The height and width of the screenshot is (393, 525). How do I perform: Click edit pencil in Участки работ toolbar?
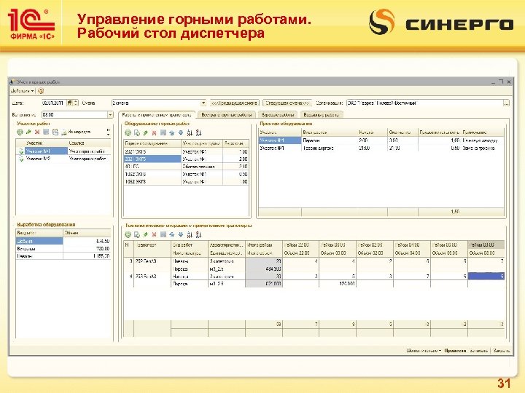28,132
